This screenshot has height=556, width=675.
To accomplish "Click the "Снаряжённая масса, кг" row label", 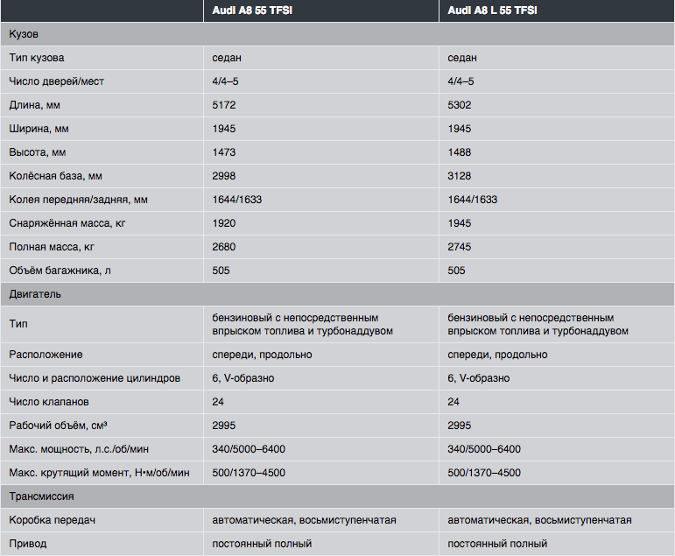I will [68, 223].
